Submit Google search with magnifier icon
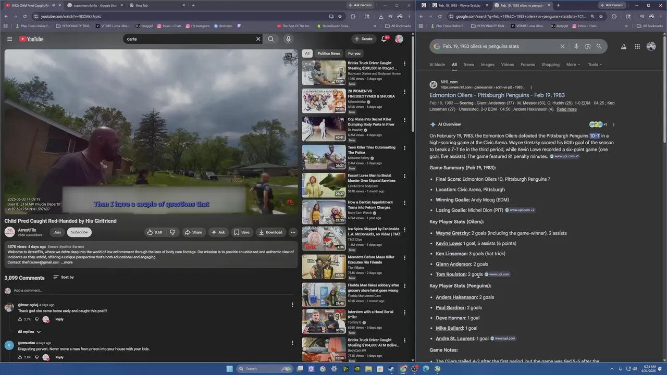This screenshot has height=375, width=667. pos(599,46)
